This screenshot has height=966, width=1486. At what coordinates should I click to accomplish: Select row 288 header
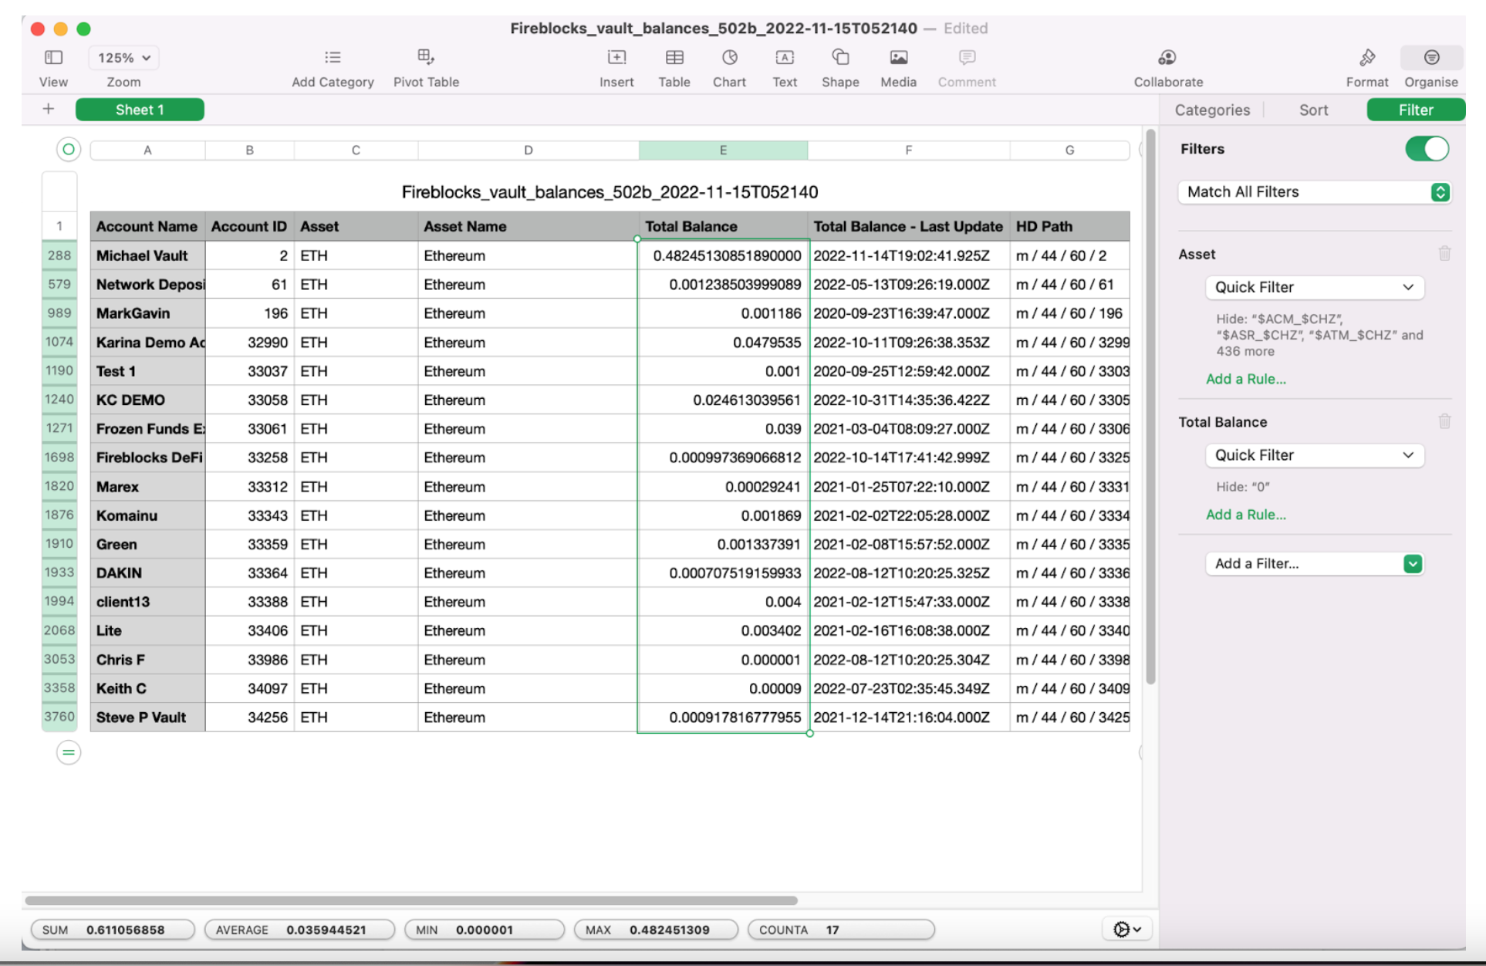pyautogui.click(x=59, y=255)
